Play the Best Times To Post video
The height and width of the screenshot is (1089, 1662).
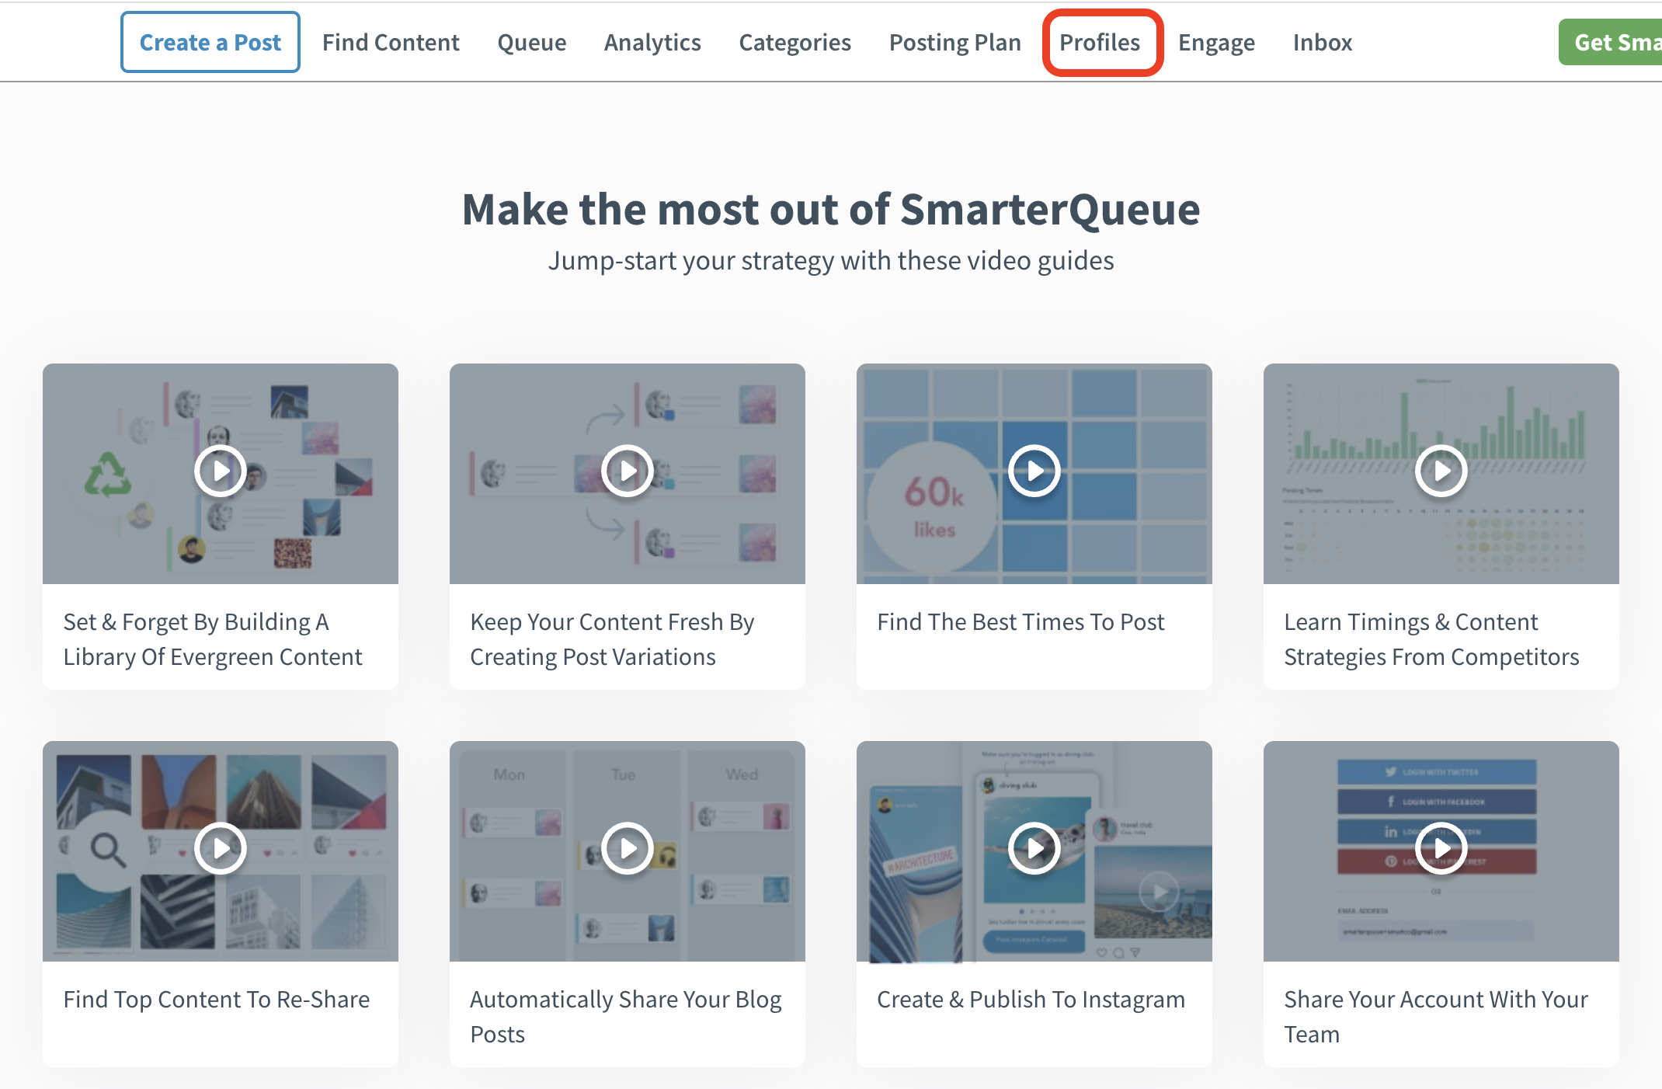1034,471
